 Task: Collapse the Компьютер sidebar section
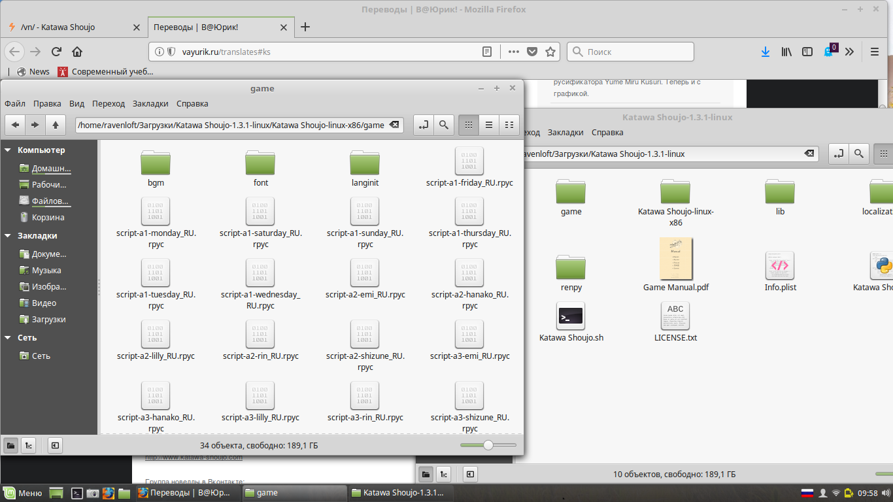coord(8,150)
